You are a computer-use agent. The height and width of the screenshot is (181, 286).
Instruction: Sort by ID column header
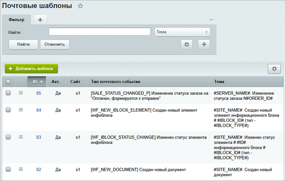[x=37, y=82]
